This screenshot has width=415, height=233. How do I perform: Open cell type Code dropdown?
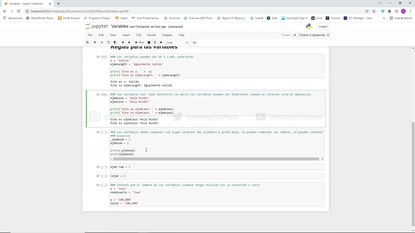click(177, 42)
